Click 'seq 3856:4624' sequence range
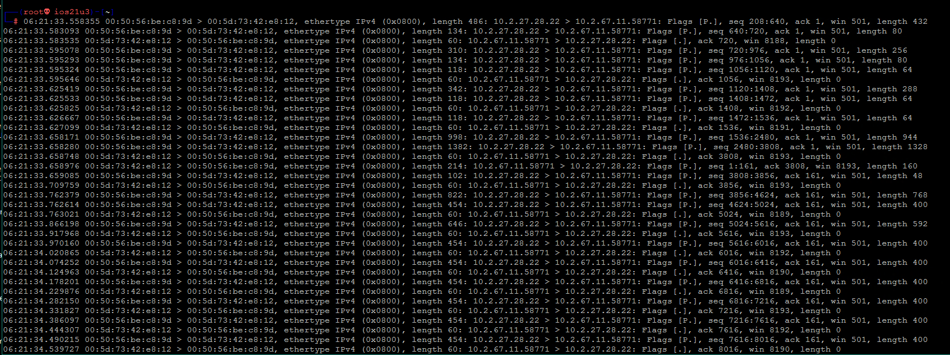This screenshot has width=950, height=355. (x=741, y=195)
